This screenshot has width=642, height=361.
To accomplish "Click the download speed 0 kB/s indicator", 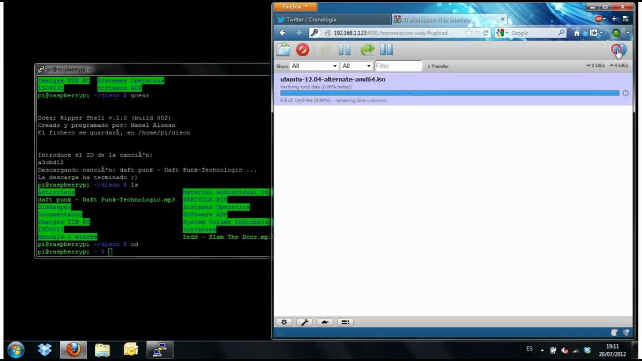I will pyautogui.click(x=596, y=66).
